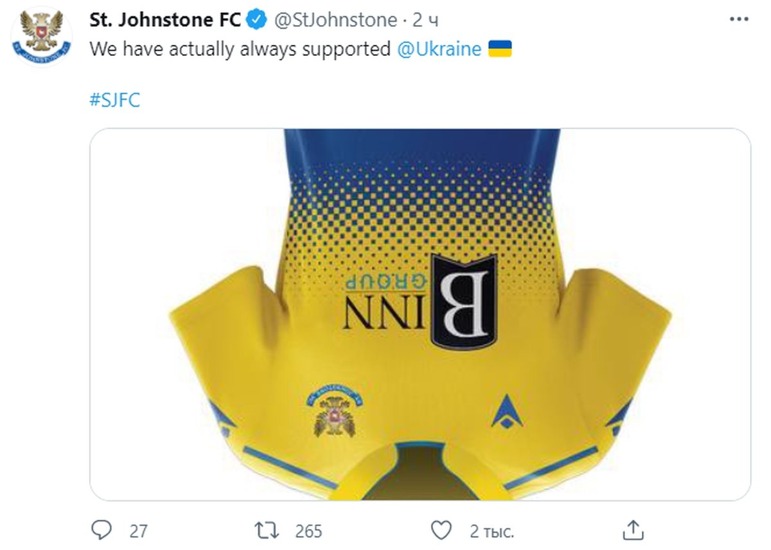This screenshot has width=771, height=550.
Task: Click the Ukraine flag emoji
Action: (x=500, y=49)
